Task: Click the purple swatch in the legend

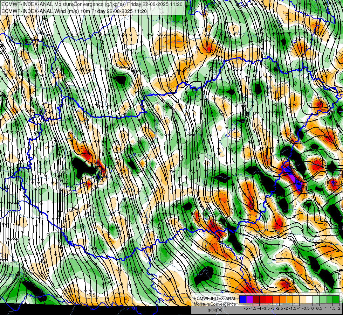Action: pyautogui.click(x=249, y=299)
